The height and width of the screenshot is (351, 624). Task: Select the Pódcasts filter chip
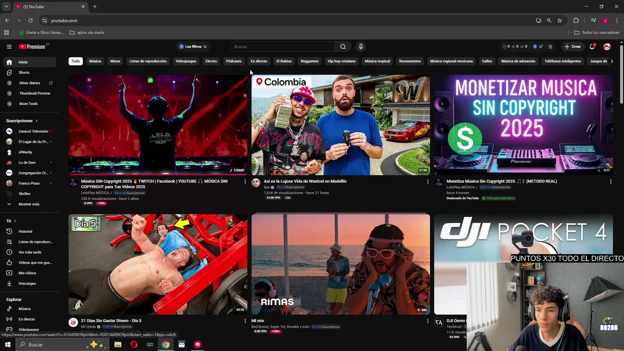pos(234,61)
